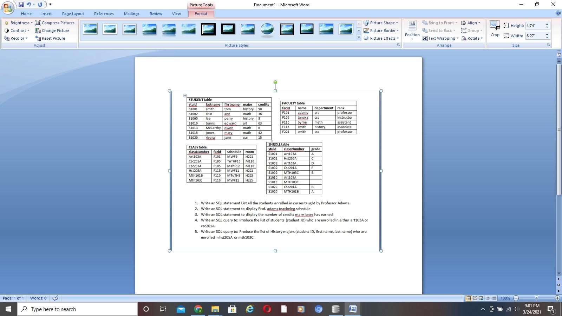The image size is (562, 316).
Task: Click the Change Picture icon
Action: pyautogui.click(x=38, y=31)
